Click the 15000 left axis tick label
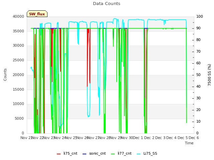Image resolution: width=214 pixels, height=160 pixels. point(18,90)
